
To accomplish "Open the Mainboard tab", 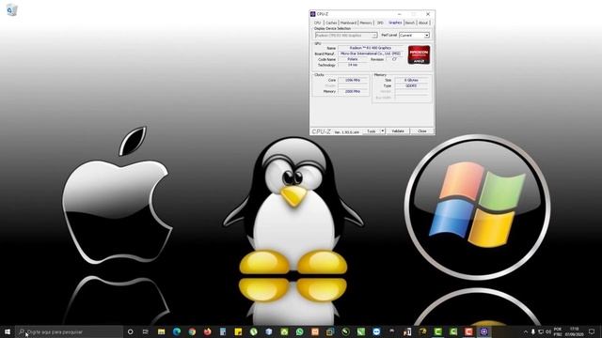I will (349, 23).
